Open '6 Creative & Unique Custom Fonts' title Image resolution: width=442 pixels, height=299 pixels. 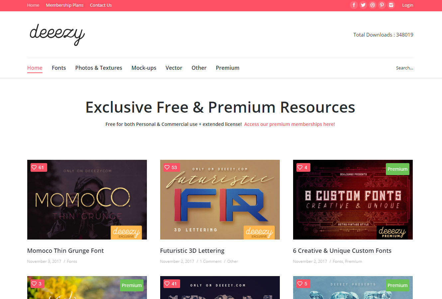342,251
